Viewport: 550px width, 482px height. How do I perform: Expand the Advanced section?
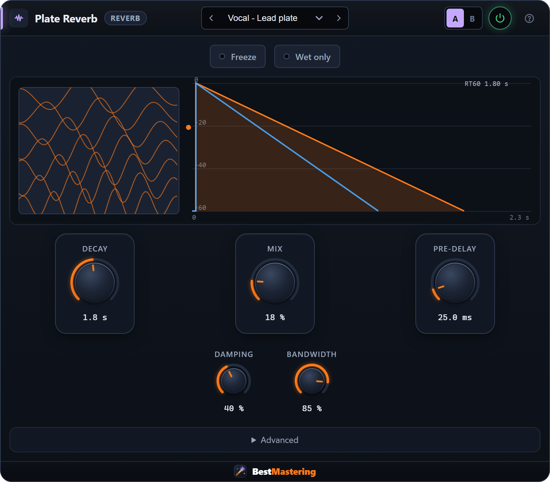(275, 440)
